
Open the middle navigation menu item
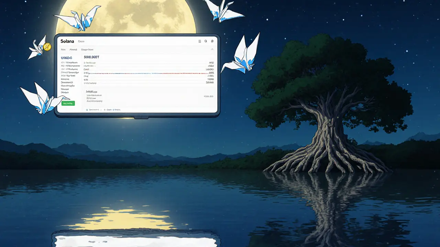click(74, 49)
